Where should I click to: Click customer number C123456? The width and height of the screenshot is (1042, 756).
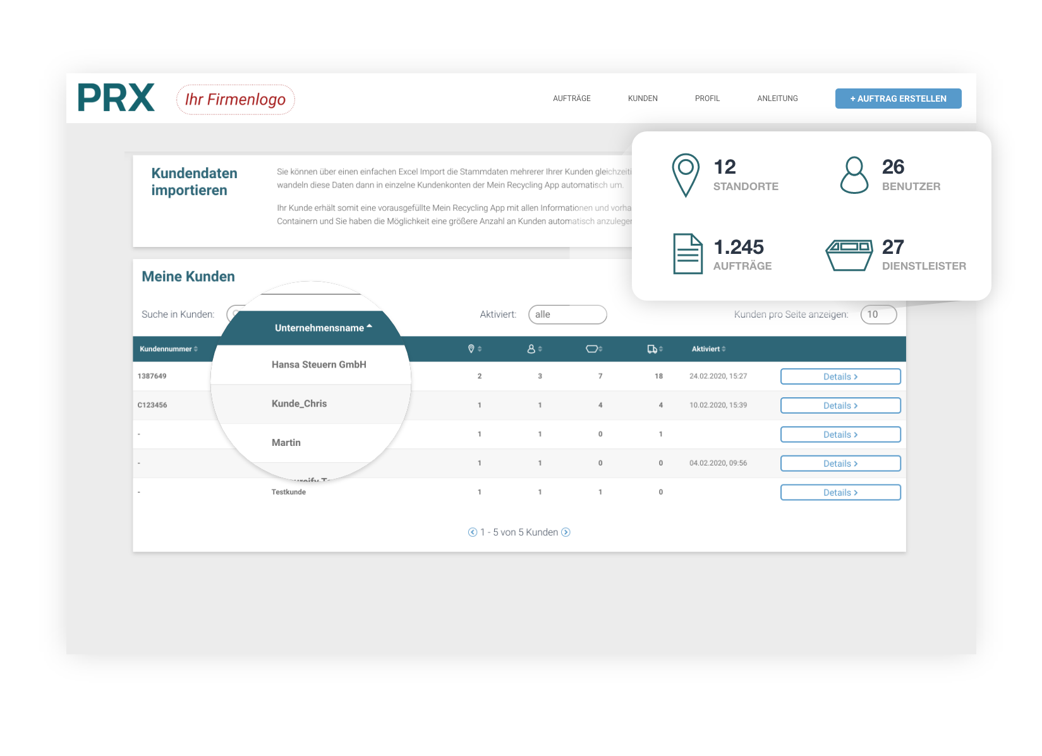152,405
